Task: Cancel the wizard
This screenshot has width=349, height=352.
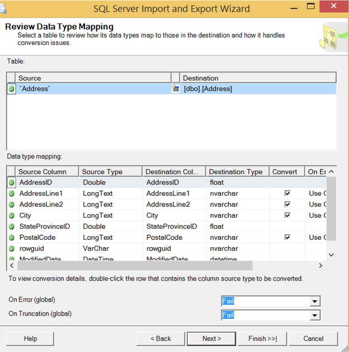Action: click(x=313, y=338)
